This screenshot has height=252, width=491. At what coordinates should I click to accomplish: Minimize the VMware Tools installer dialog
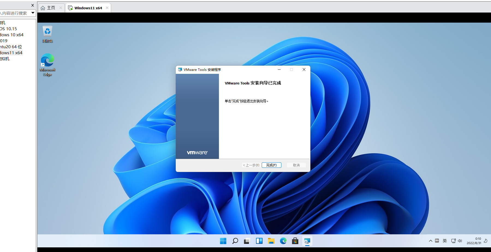(279, 69)
